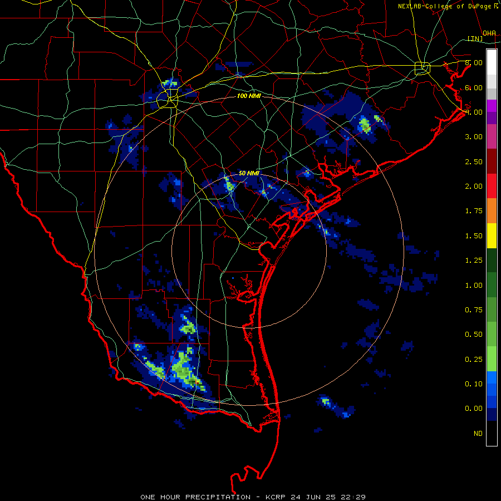
Task: Click the 4.00 legend value
Action: pyautogui.click(x=474, y=112)
